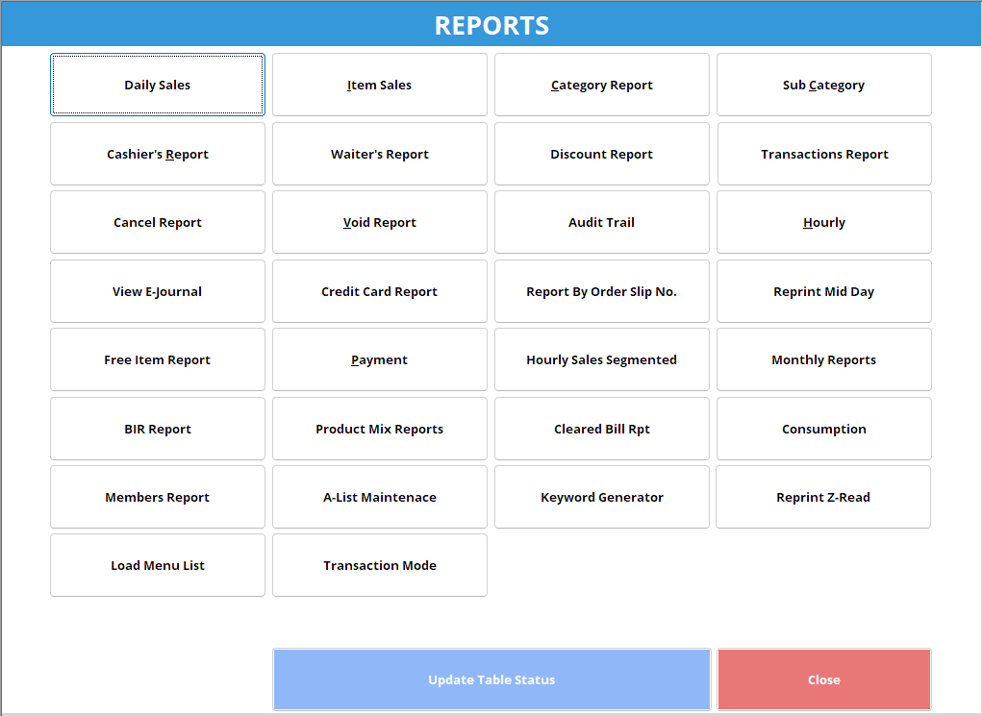Open the Daily Sales report

[x=157, y=85]
